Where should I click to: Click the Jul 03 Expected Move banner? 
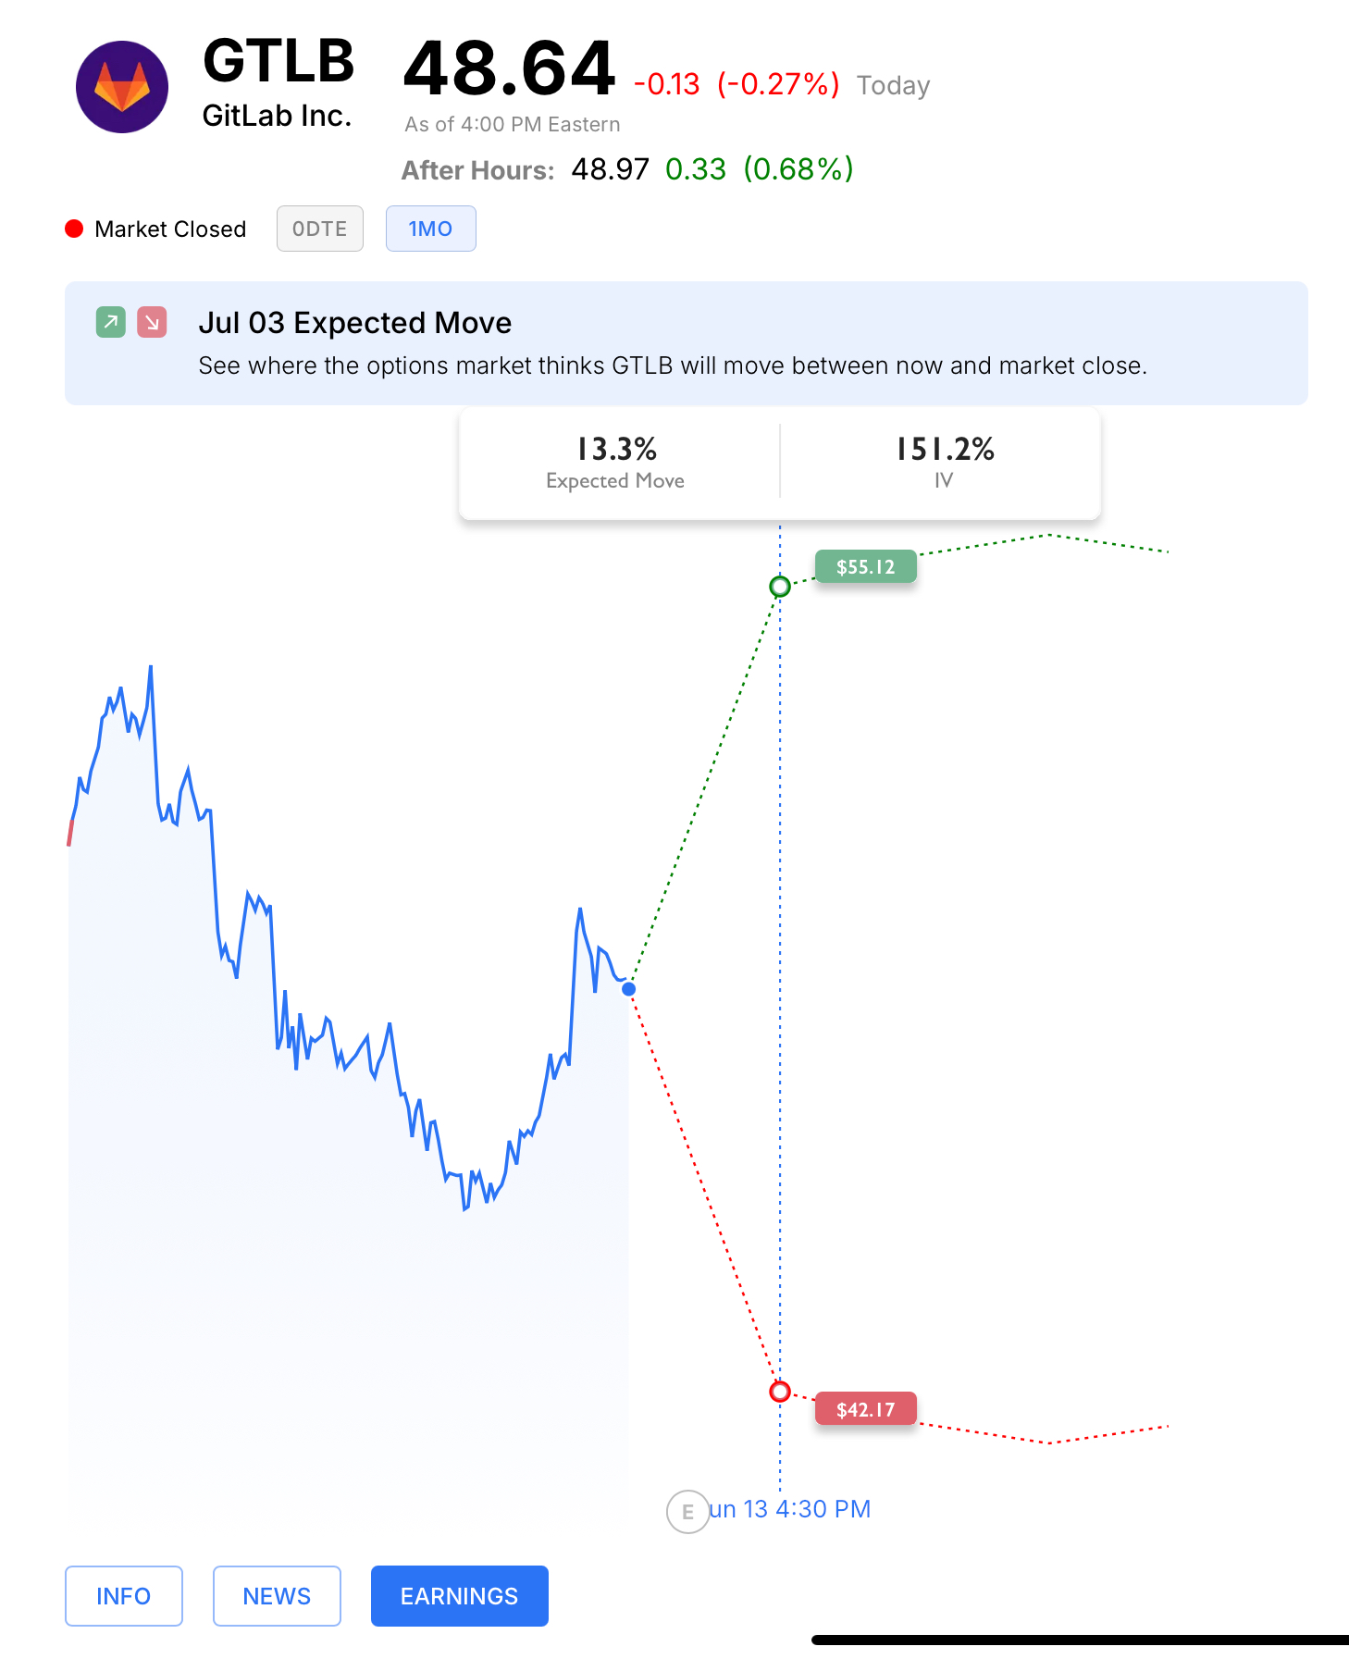click(x=687, y=343)
